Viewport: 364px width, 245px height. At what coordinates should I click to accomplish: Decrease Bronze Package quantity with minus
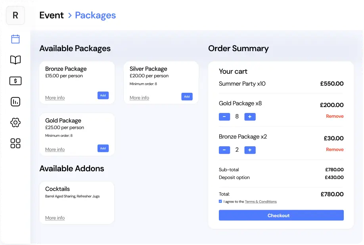pos(224,150)
